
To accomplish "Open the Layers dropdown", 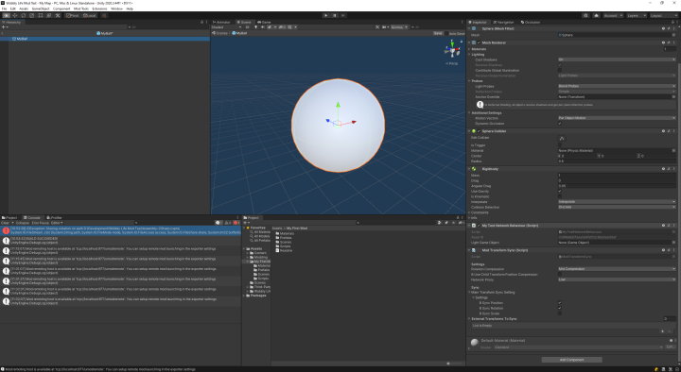I will 636,15.
